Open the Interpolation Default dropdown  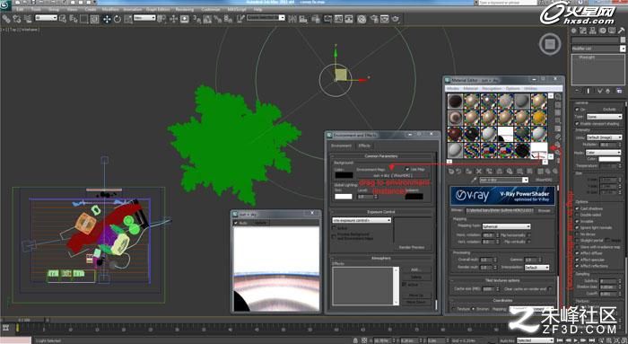(536, 267)
